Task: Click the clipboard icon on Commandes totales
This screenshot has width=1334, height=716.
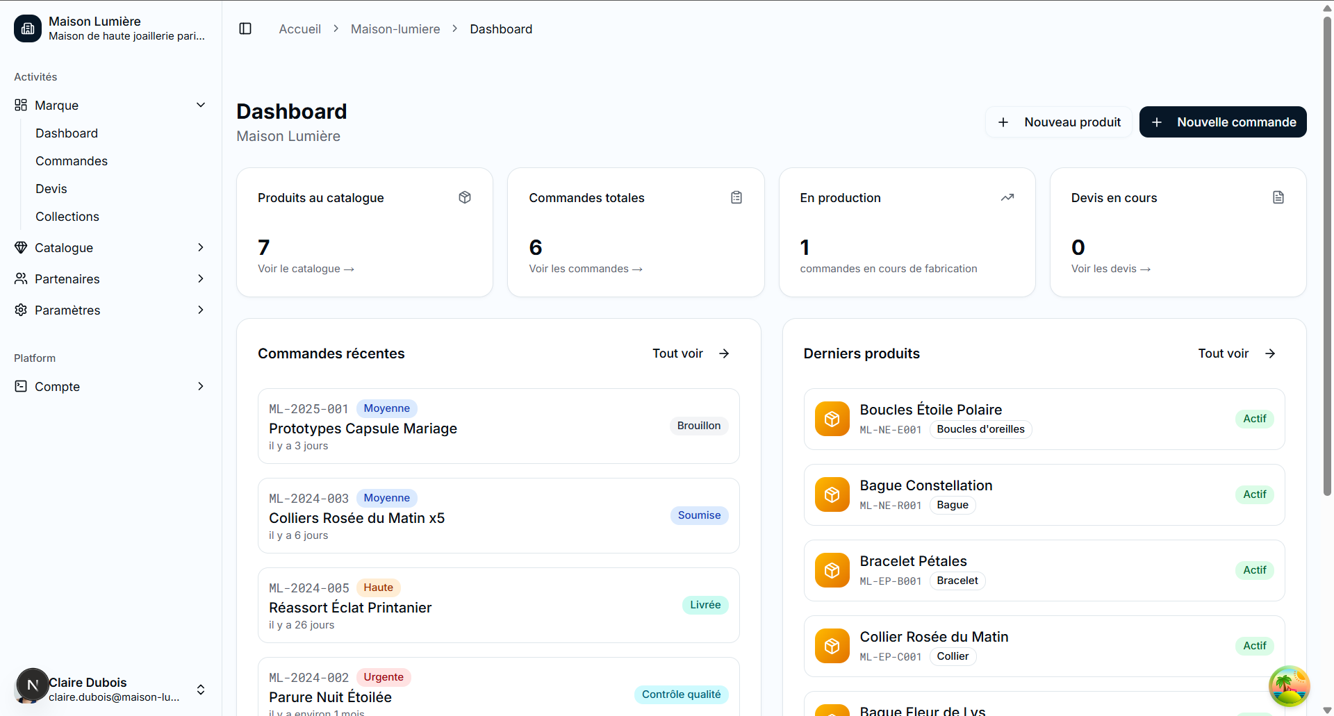Action: coord(736,197)
